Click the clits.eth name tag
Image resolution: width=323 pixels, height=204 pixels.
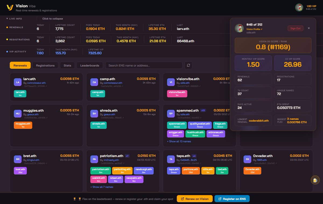[x=208, y=171]
